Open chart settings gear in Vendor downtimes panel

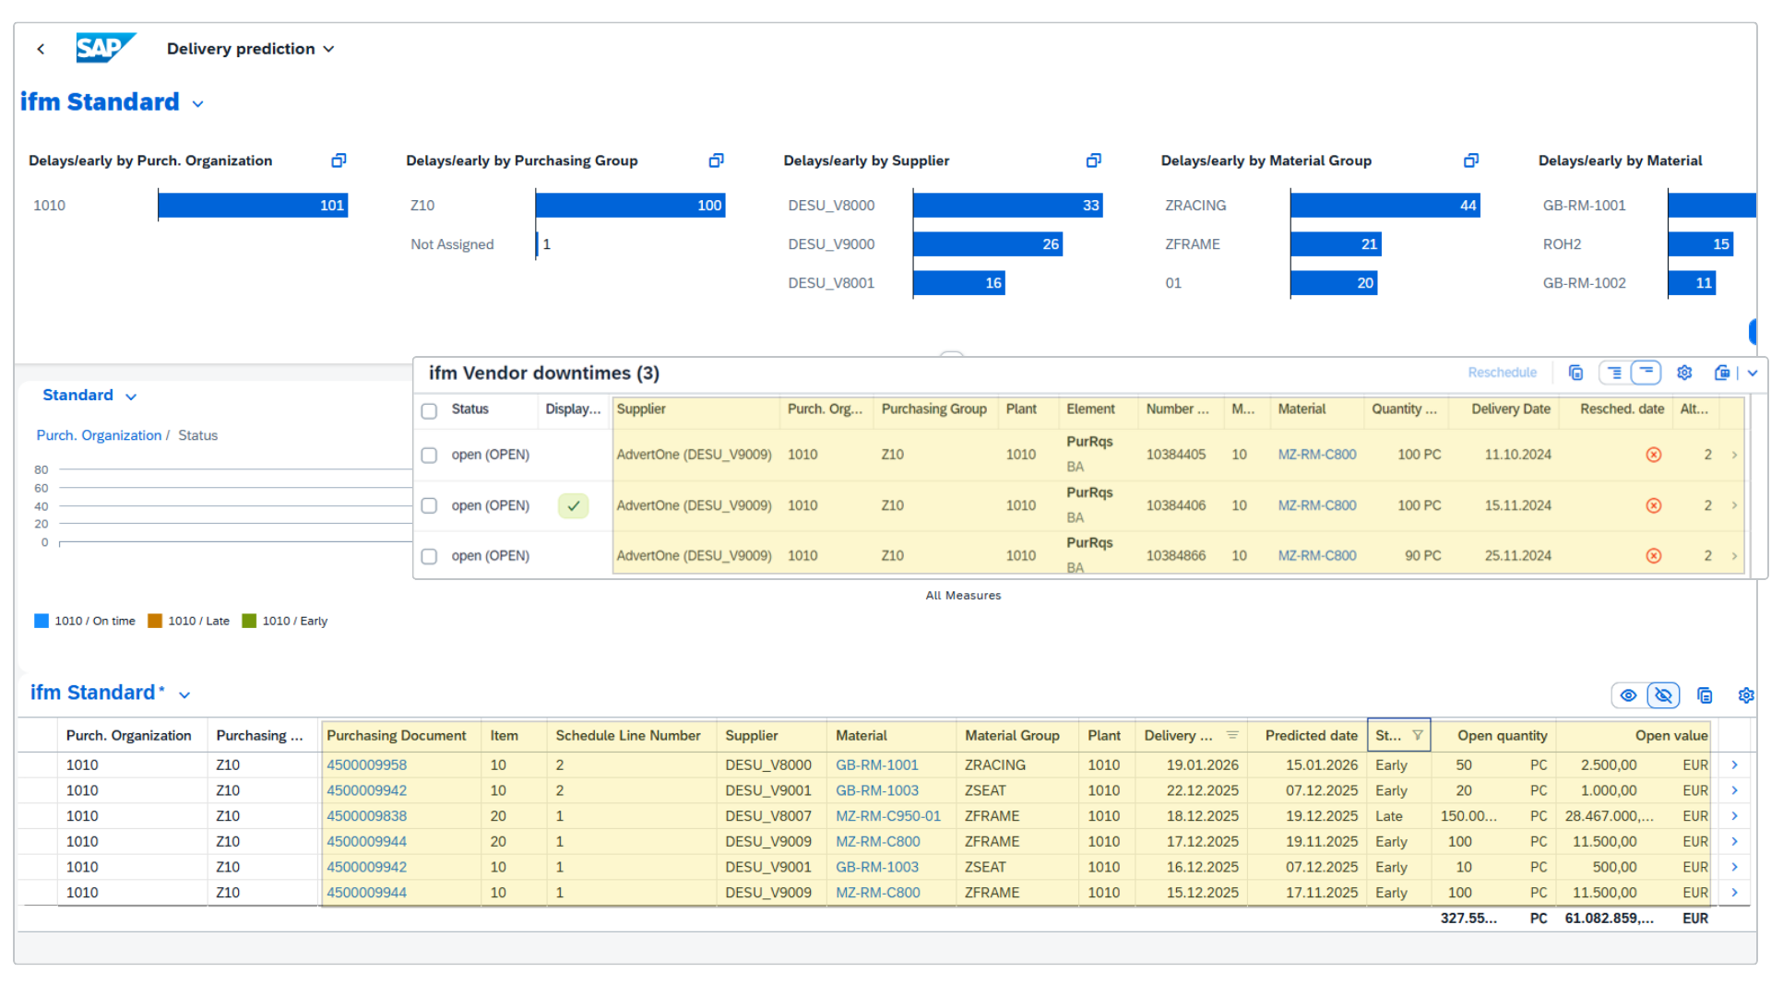click(1684, 373)
